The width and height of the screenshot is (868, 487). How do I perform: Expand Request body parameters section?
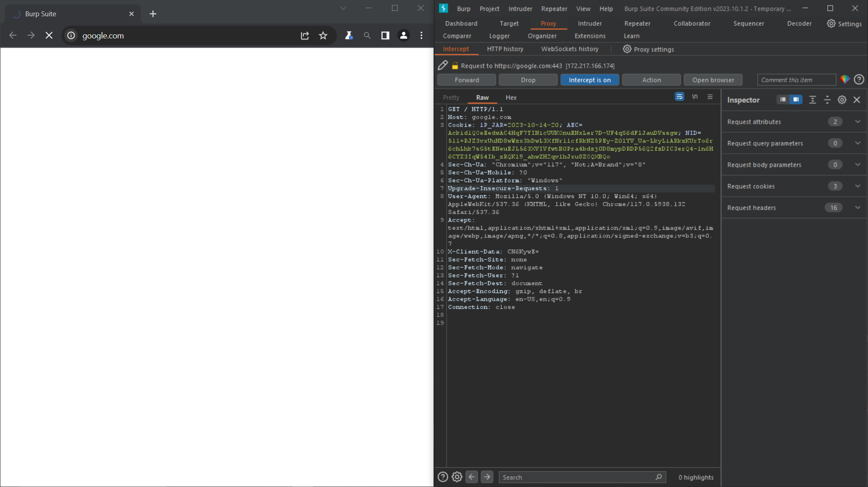794,165
